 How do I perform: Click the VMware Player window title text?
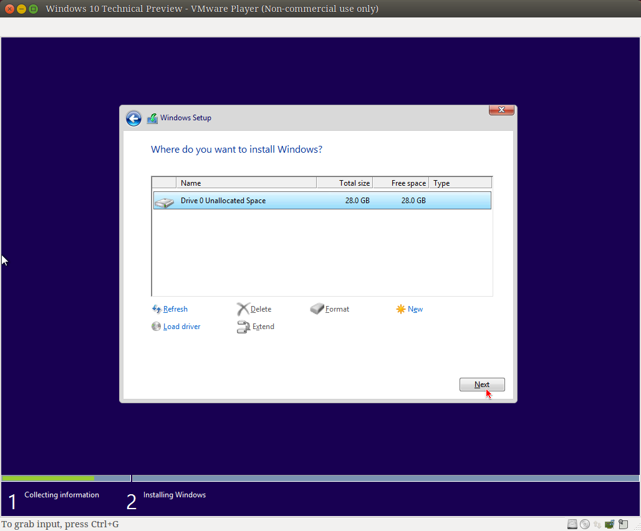click(212, 9)
